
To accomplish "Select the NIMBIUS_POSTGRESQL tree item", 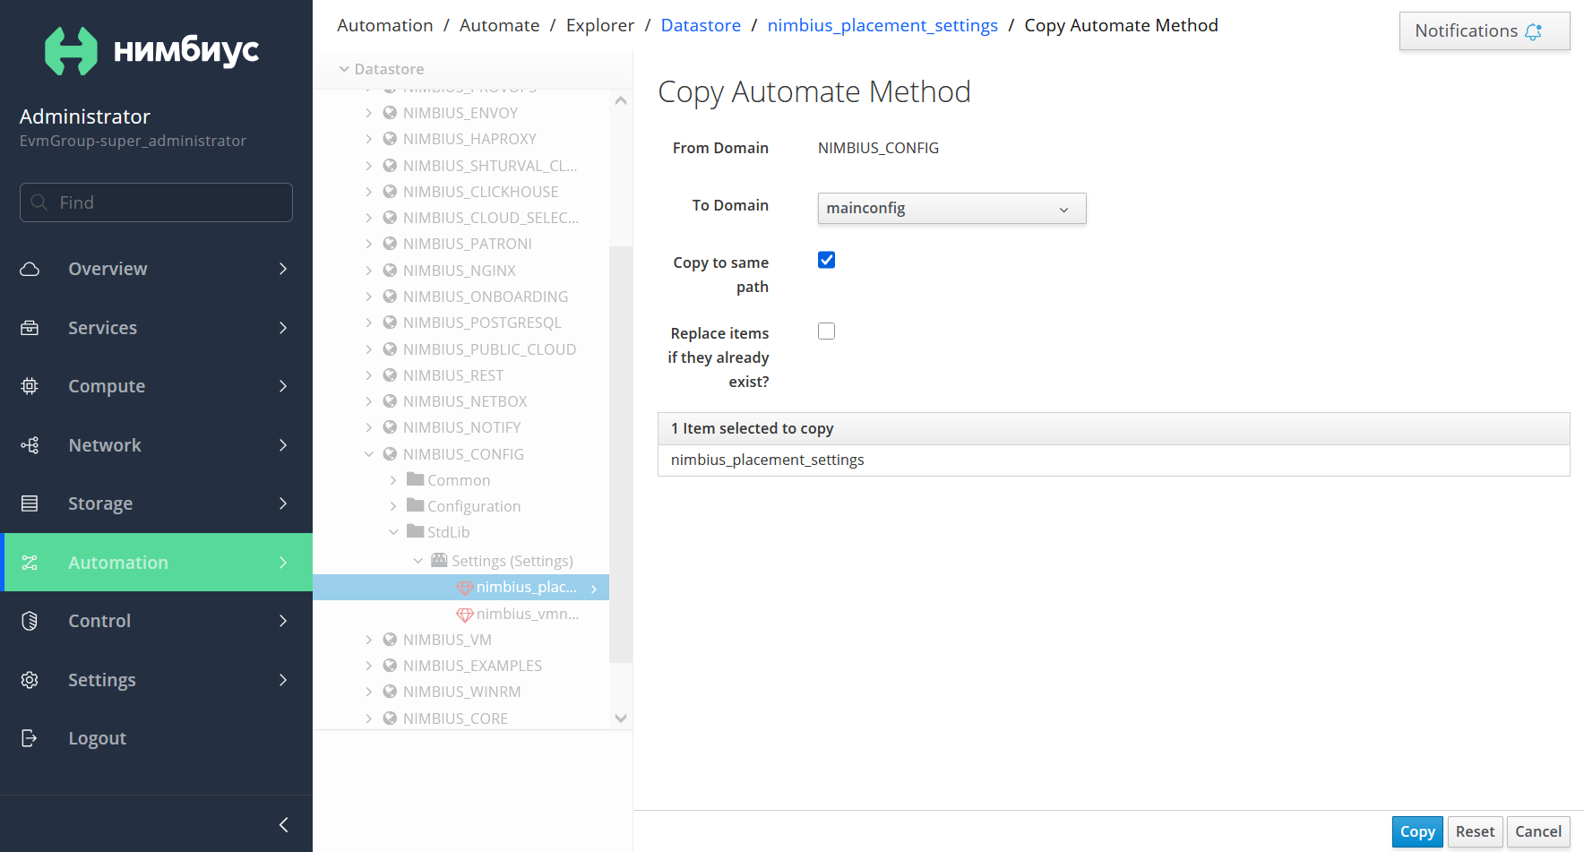I will click(482, 323).
